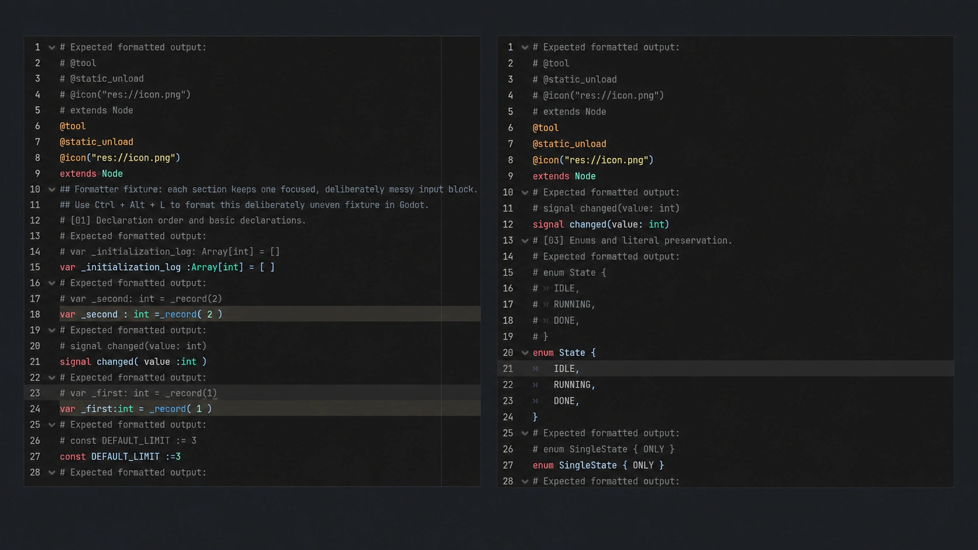This screenshot has height=550, width=978.
Task: Click 'const DEFAULT_LIMIT :=3' in left pane
Action: [x=120, y=456]
